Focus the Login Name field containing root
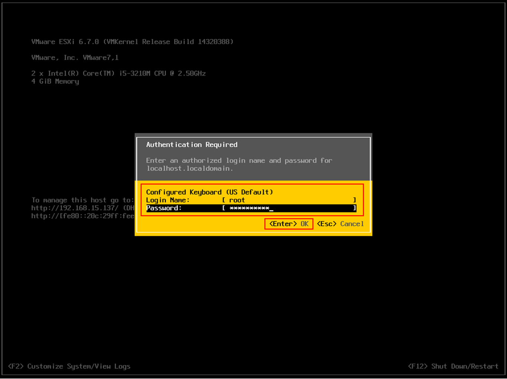This screenshot has height=379, width=507. click(289, 200)
